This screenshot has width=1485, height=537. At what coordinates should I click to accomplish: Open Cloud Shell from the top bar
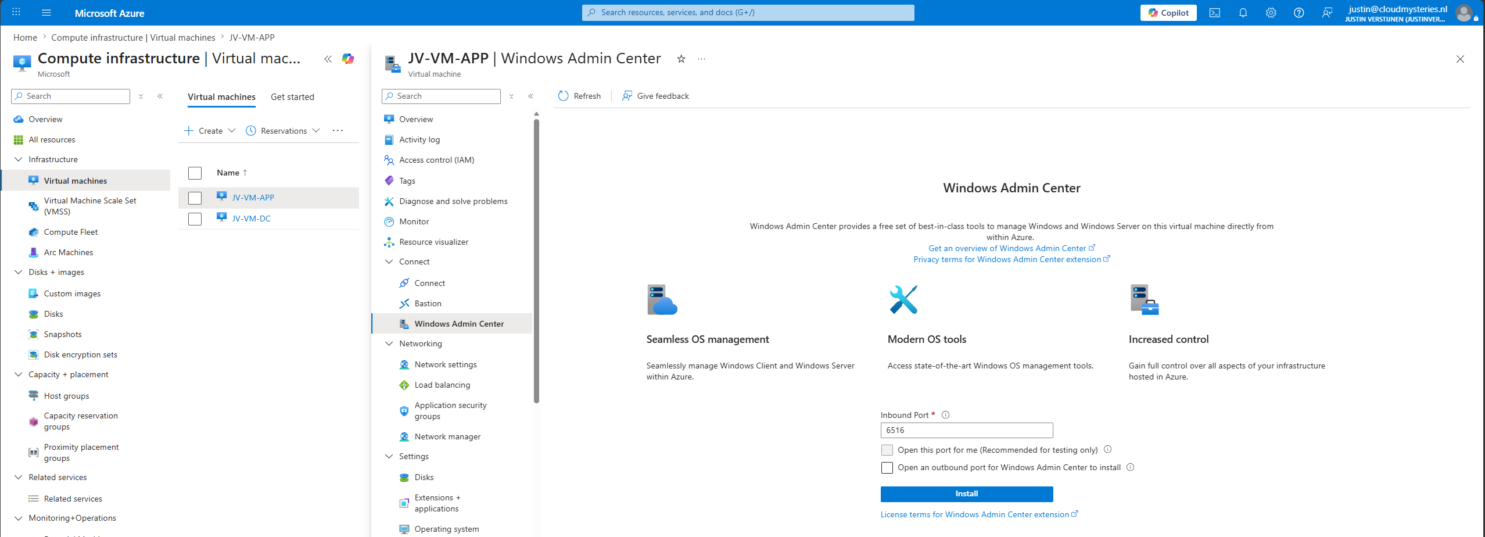coord(1215,13)
